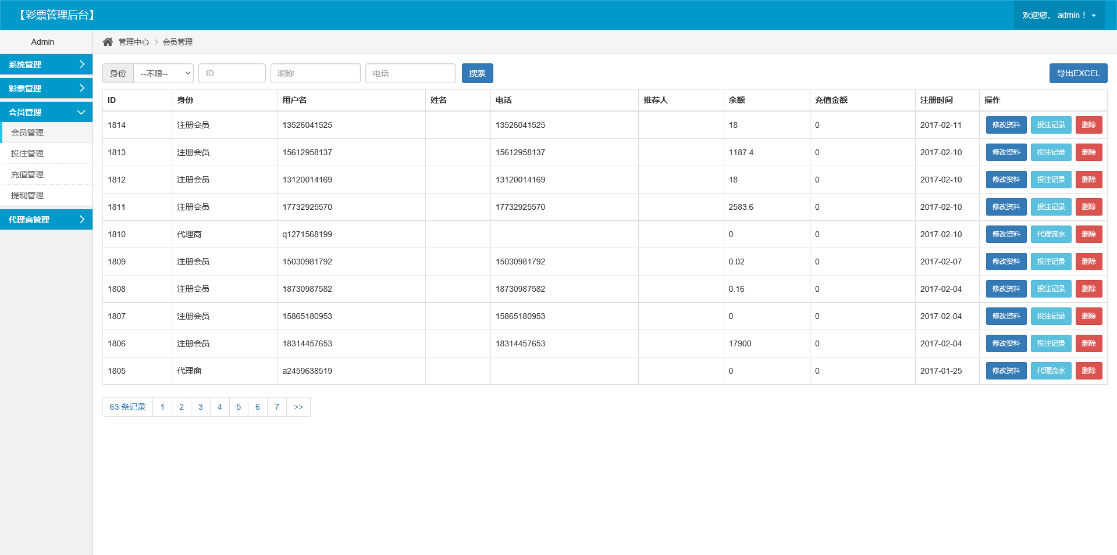
Task: Click 投注记录 for user 1807
Action: point(1051,316)
